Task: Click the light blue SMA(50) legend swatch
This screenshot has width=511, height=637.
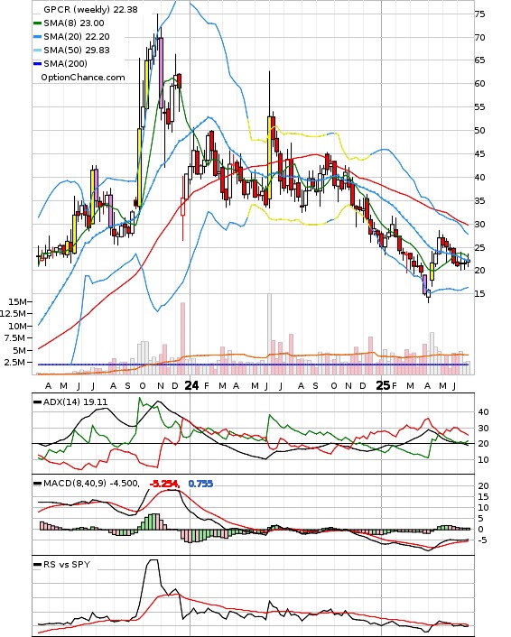Action: 37,51
